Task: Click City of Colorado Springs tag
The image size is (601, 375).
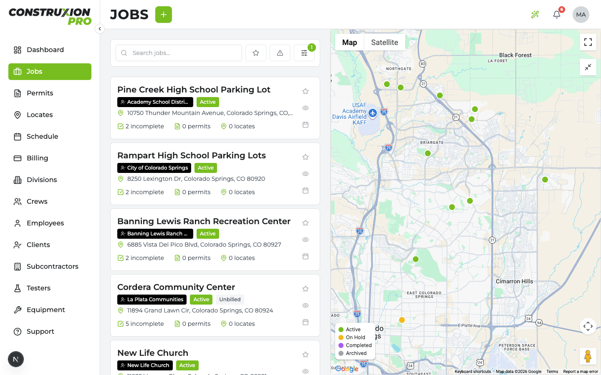Action: click(154, 168)
